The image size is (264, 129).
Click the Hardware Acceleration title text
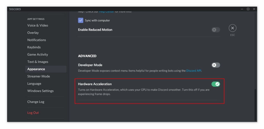click(x=95, y=84)
